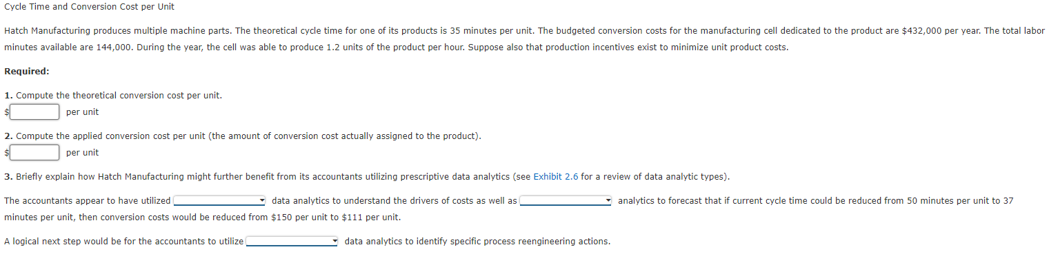Click 'The accountants appear to have utilized' text
The height and width of the screenshot is (276, 1049).
tap(88, 201)
